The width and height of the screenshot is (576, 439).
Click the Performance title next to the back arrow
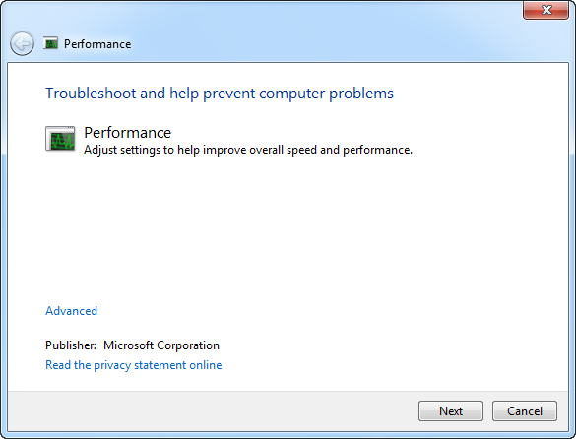97,44
